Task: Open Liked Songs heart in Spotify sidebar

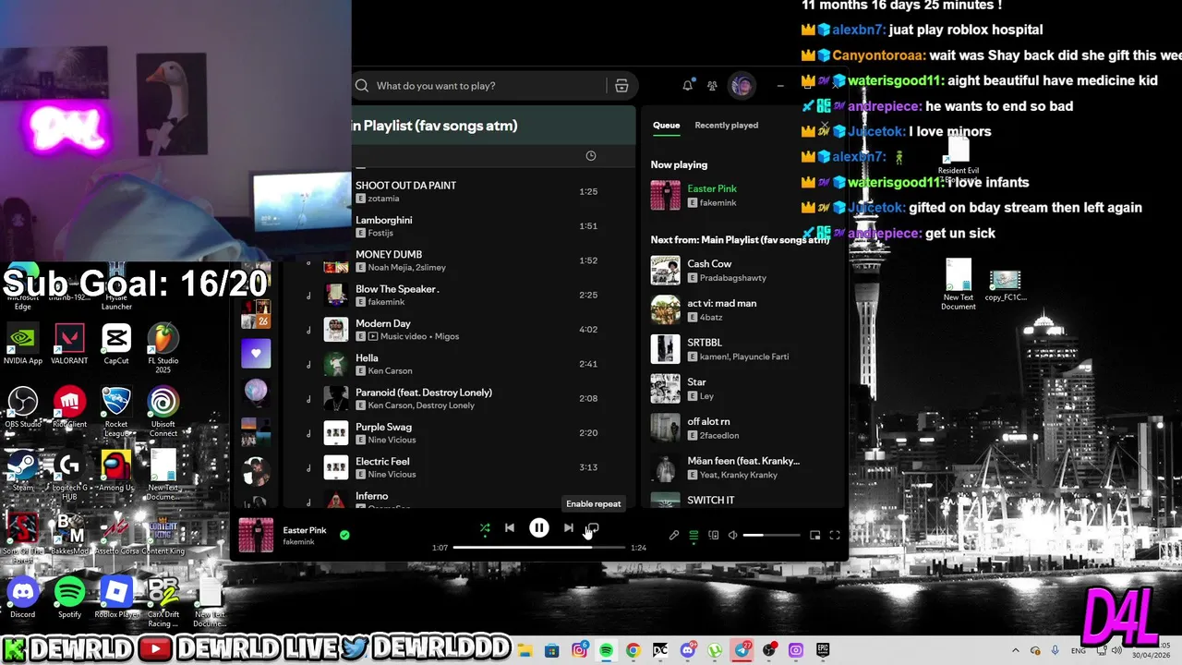Action: click(256, 353)
